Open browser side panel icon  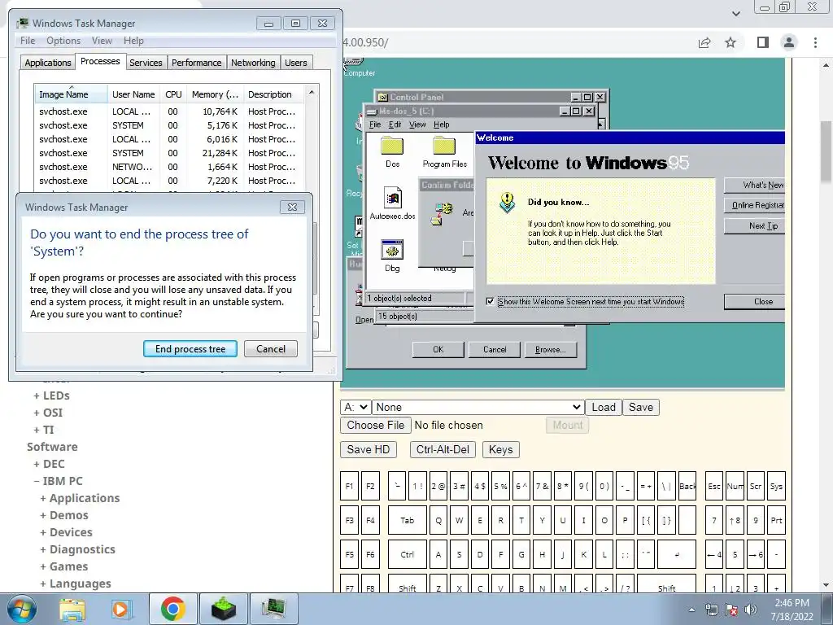pyautogui.click(x=763, y=42)
